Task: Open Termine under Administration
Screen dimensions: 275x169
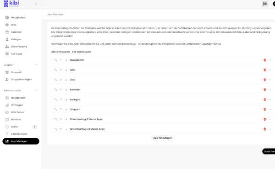Action: coord(21,120)
